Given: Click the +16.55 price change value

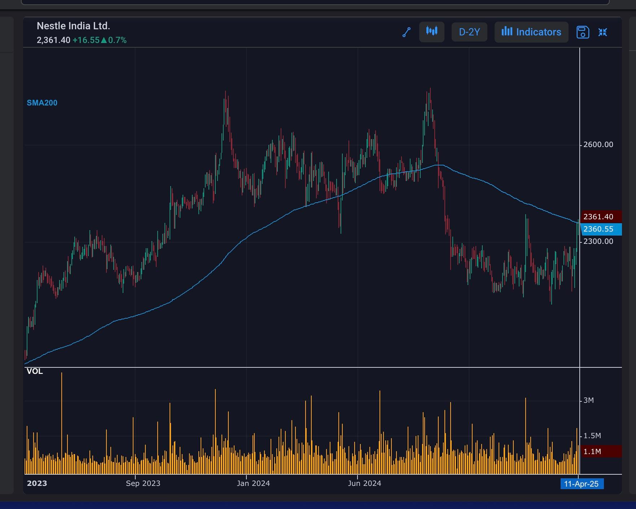Looking at the screenshot, I should click(86, 40).
